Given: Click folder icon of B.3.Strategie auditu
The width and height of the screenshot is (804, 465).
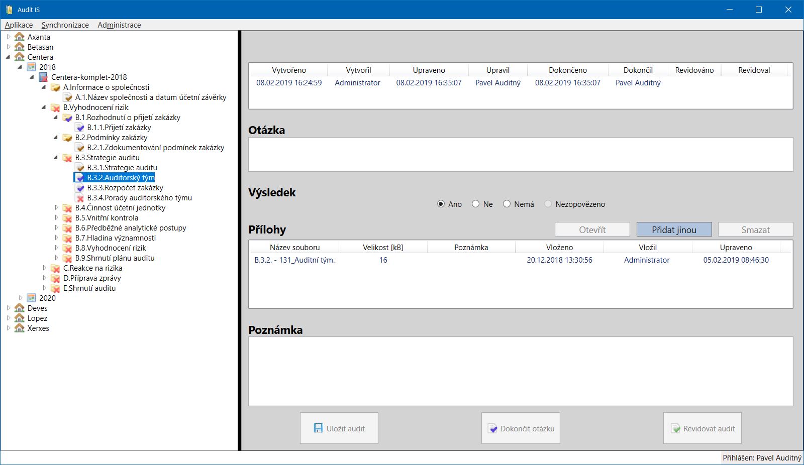Looking at the screenshot, I should click(x=67, y=158).
